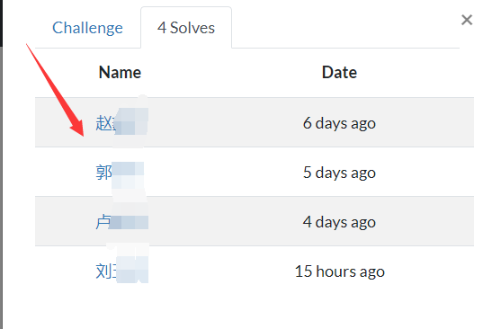
Task: Open the solver link starting with 卢
Action: click(x=121, y=222)
